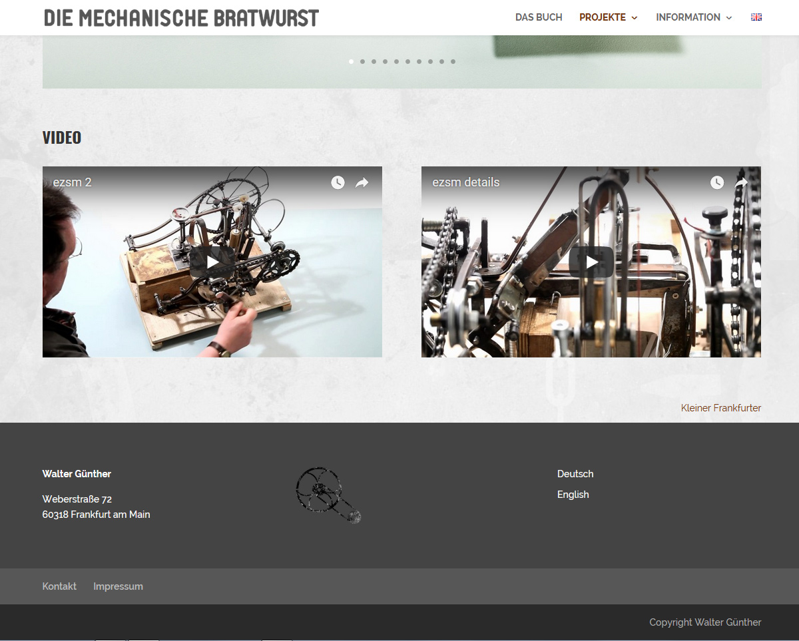Click Watch later clock on ezsm 2
This screenshot has height=641, width=799.
pos(338,182)
